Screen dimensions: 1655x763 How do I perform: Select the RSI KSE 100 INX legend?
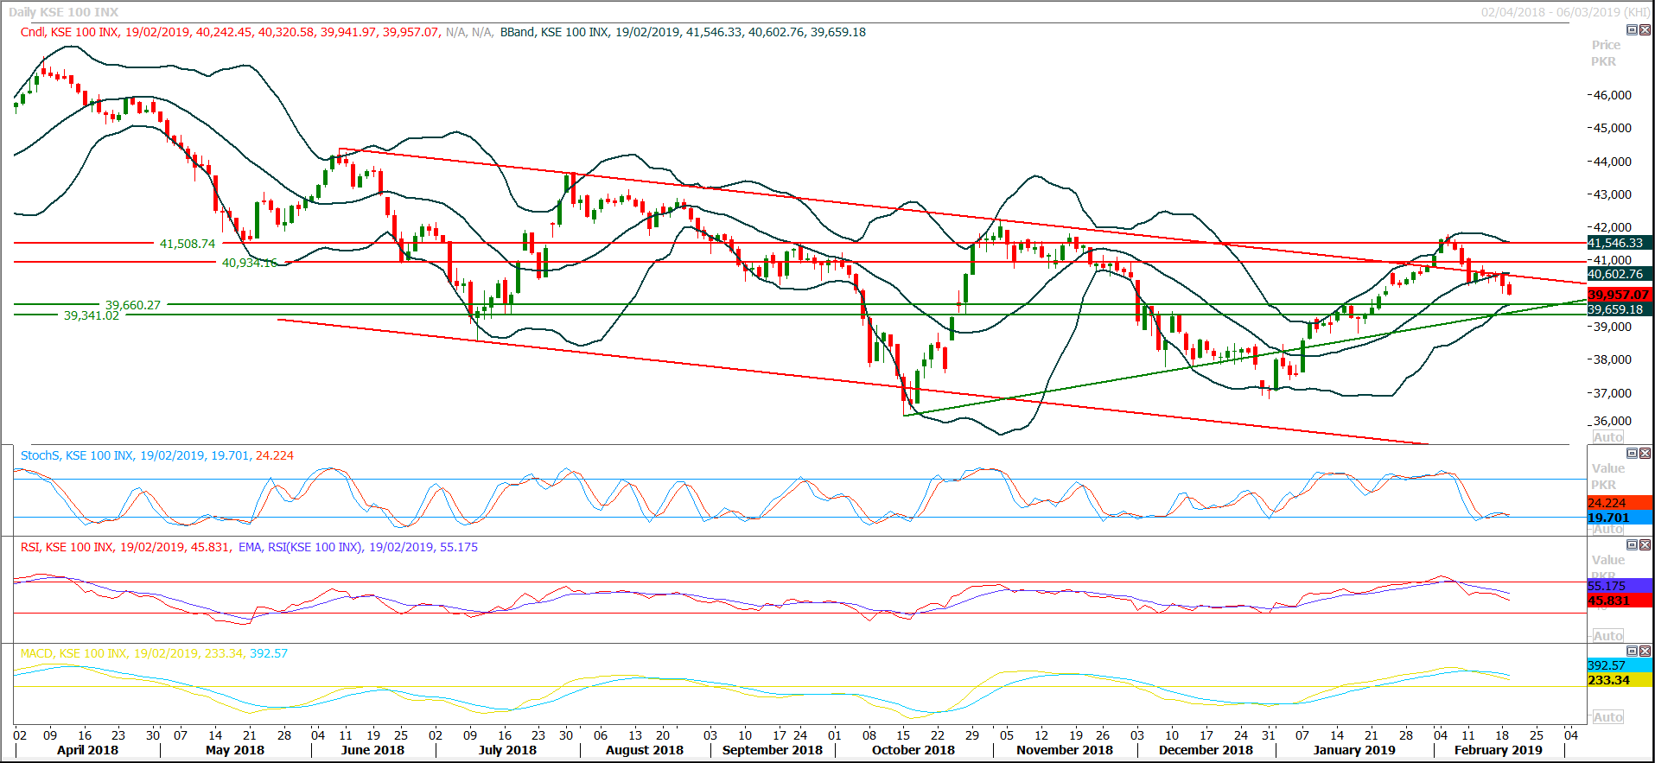(x=125, y=547)
